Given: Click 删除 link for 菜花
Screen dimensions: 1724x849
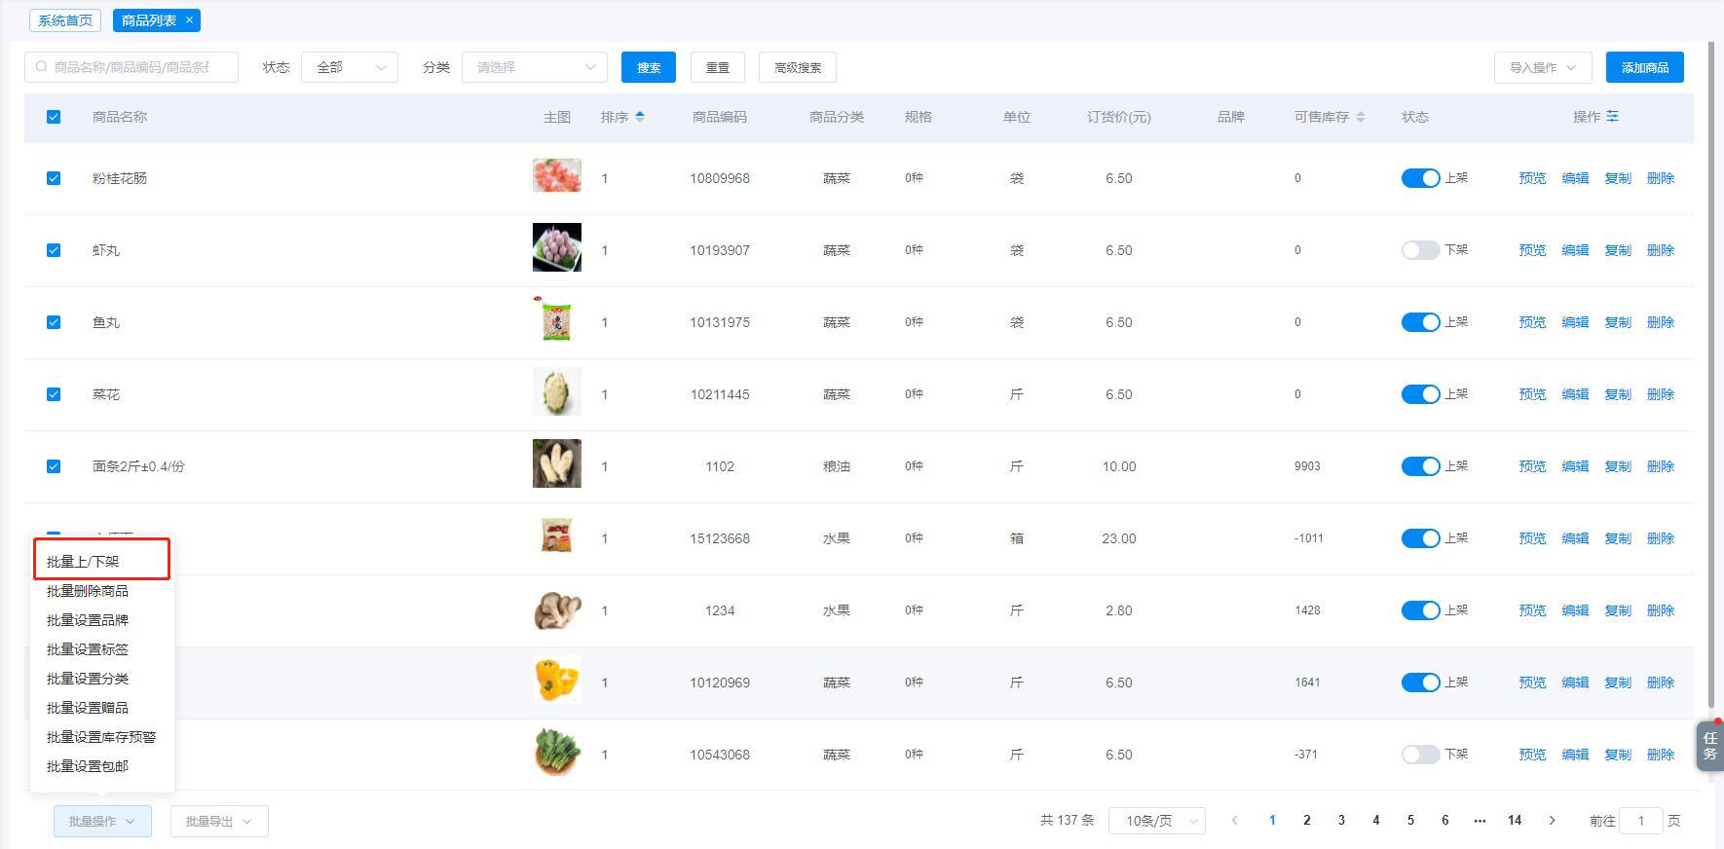Looking at the screenshot, I should point(1661,394).
